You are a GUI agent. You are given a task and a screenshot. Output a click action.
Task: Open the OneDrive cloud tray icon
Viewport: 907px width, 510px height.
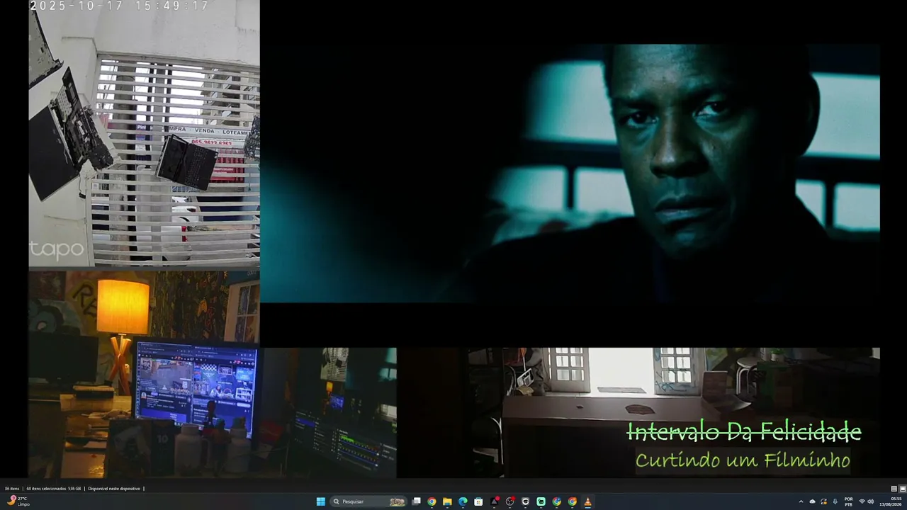coord(812,501)
